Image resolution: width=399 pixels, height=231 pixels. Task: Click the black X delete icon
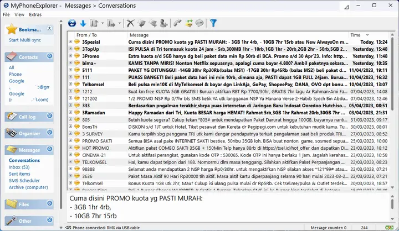click(x=130, y=23)
